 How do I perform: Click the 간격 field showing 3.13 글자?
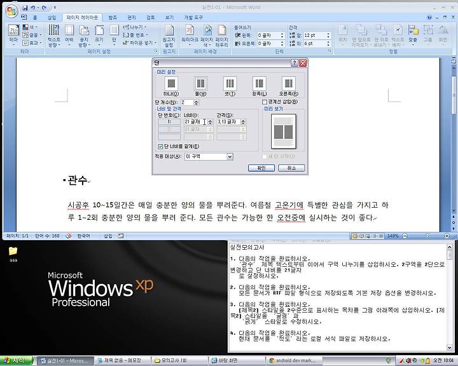click(229, 122)
